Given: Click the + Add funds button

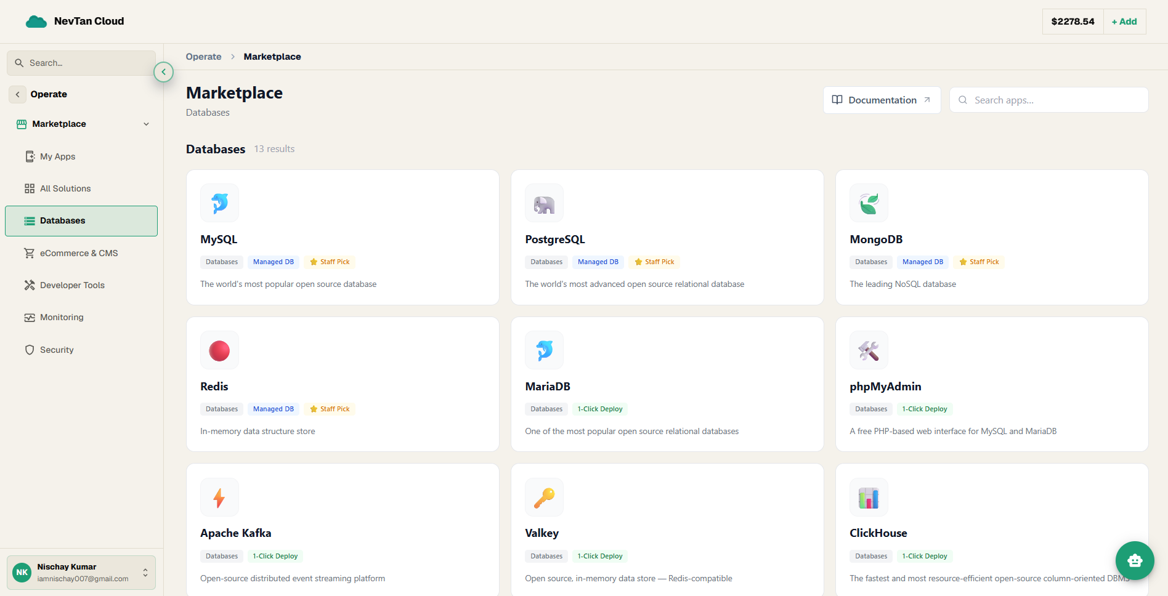Looking at the screenshot, I should tap(1124, 22).
